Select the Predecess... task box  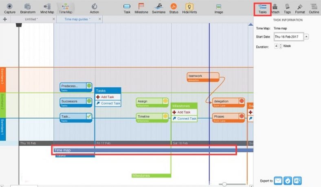tap(76, 87)
